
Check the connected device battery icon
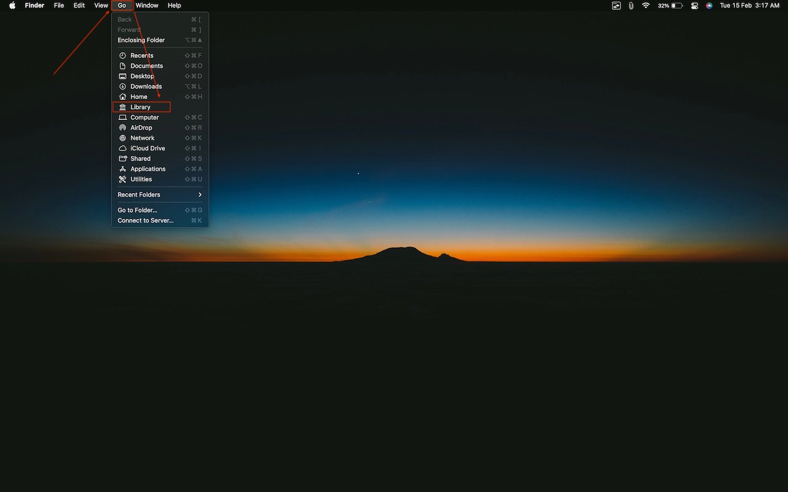pos(630,6)
